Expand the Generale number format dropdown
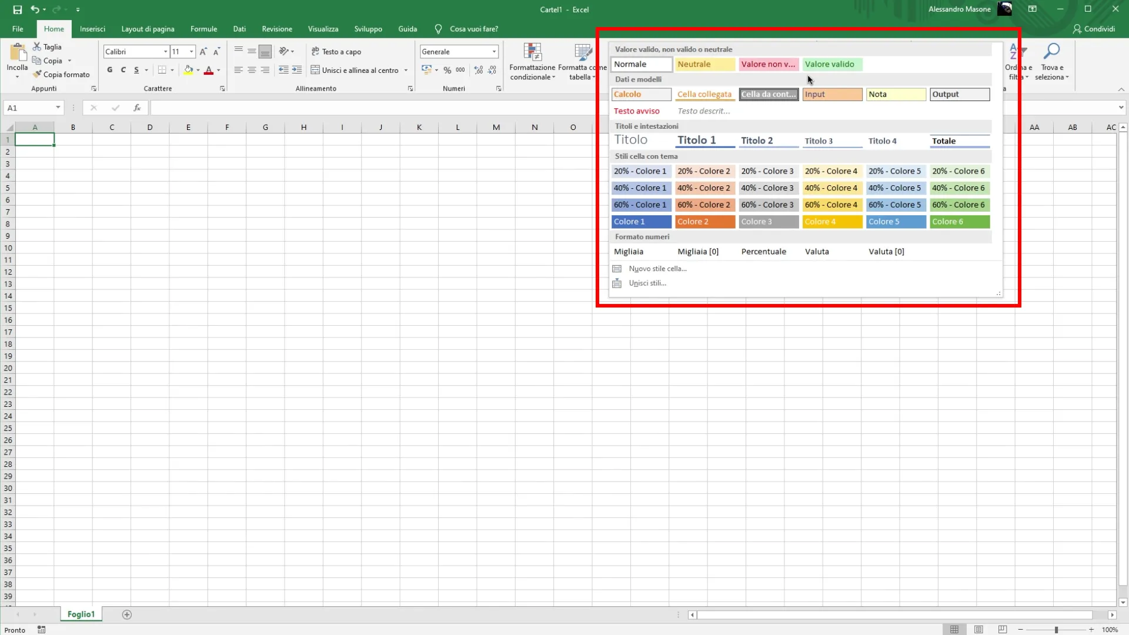The image size is (1129, 635). [494, 52]
